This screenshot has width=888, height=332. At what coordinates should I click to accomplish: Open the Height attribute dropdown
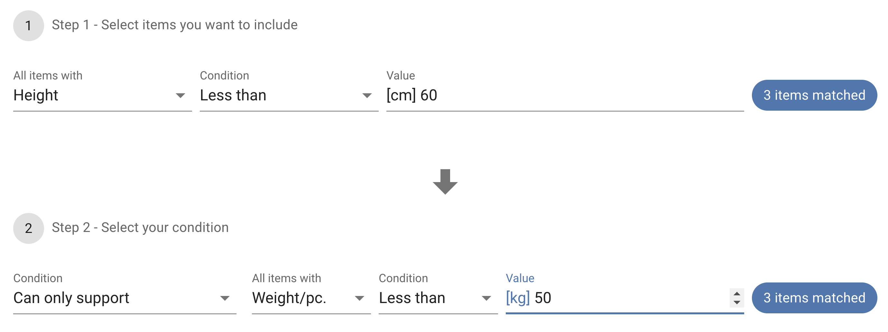pyautogui.click(x=102, y=96)
